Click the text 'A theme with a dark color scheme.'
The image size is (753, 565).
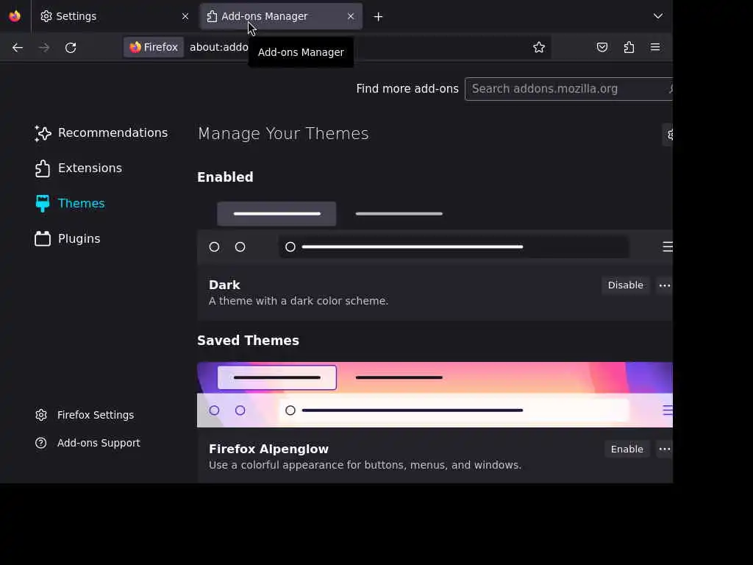point(299,301)
